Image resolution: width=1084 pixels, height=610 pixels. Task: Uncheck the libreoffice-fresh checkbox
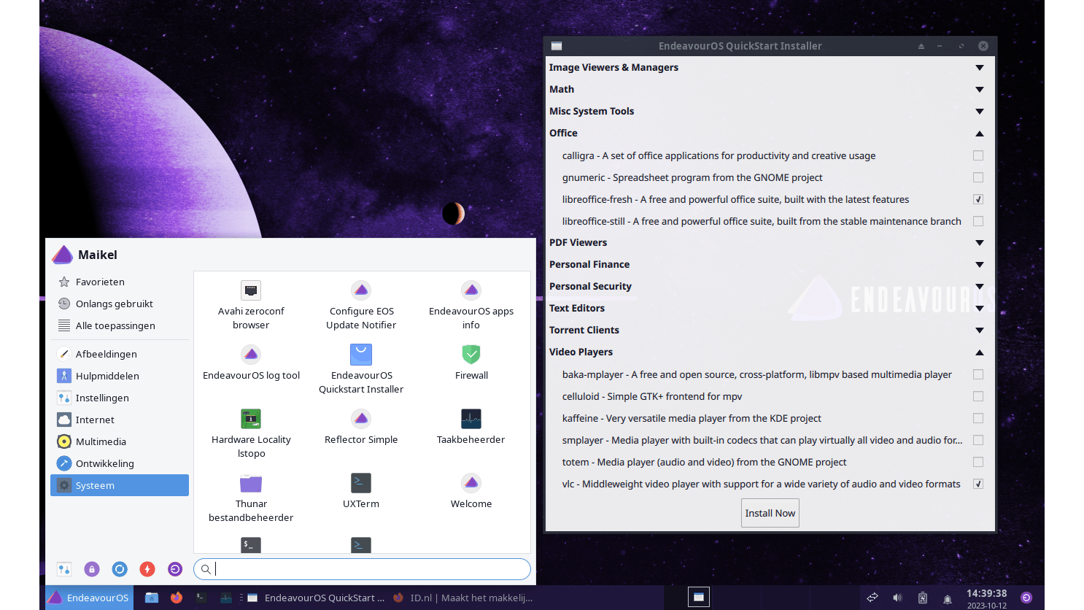(x=978, y=199)
